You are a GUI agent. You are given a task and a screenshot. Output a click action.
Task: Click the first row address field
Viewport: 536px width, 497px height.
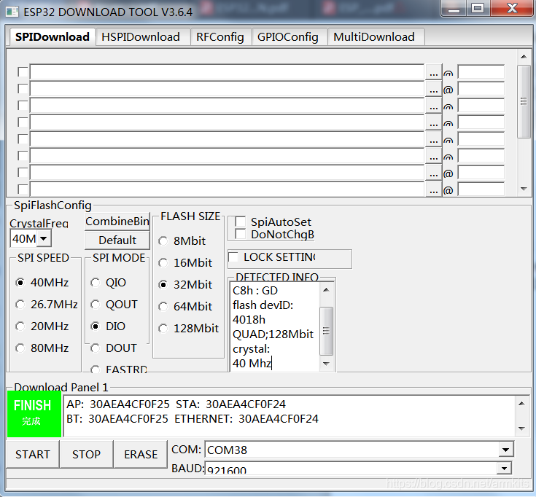tap(481, 72)
